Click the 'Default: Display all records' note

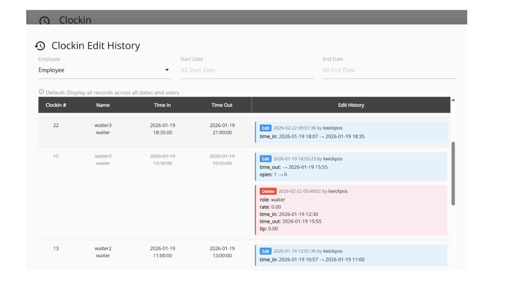[112, 93]
